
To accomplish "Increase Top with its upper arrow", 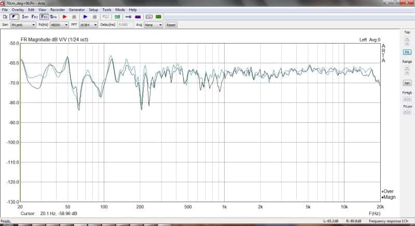I will pos(407,39).
